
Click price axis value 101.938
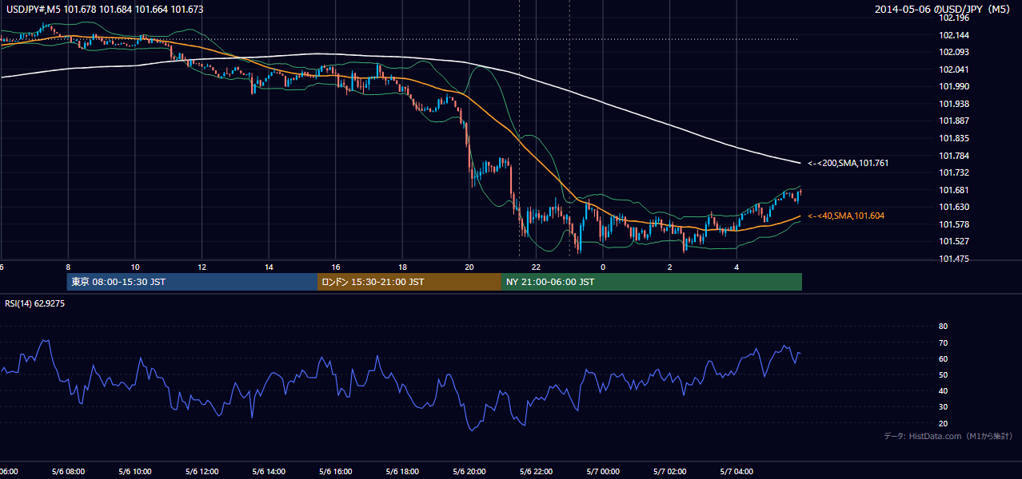tap(954, 104)
